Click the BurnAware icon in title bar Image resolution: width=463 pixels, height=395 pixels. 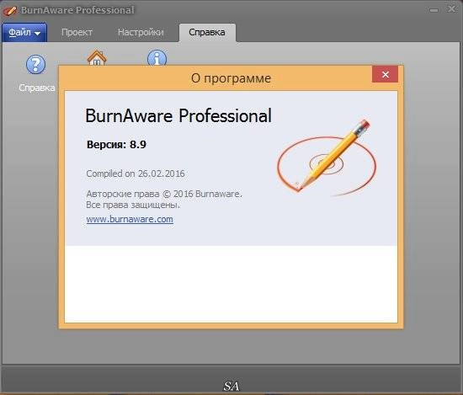click(10, 11)
